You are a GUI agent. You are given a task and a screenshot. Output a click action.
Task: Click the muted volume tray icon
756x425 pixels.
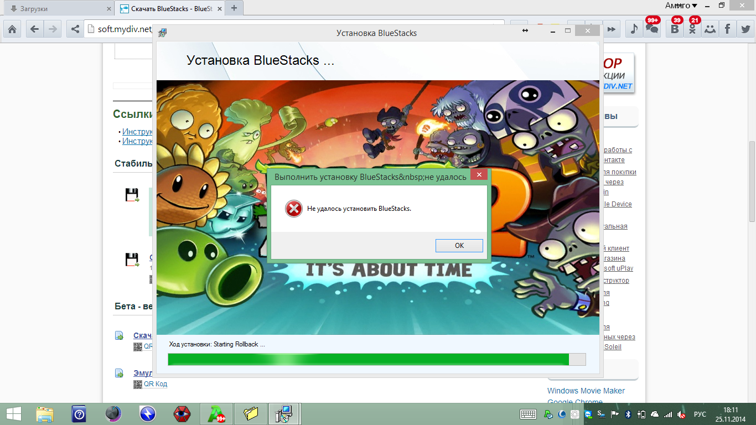[x=682, y=414]
